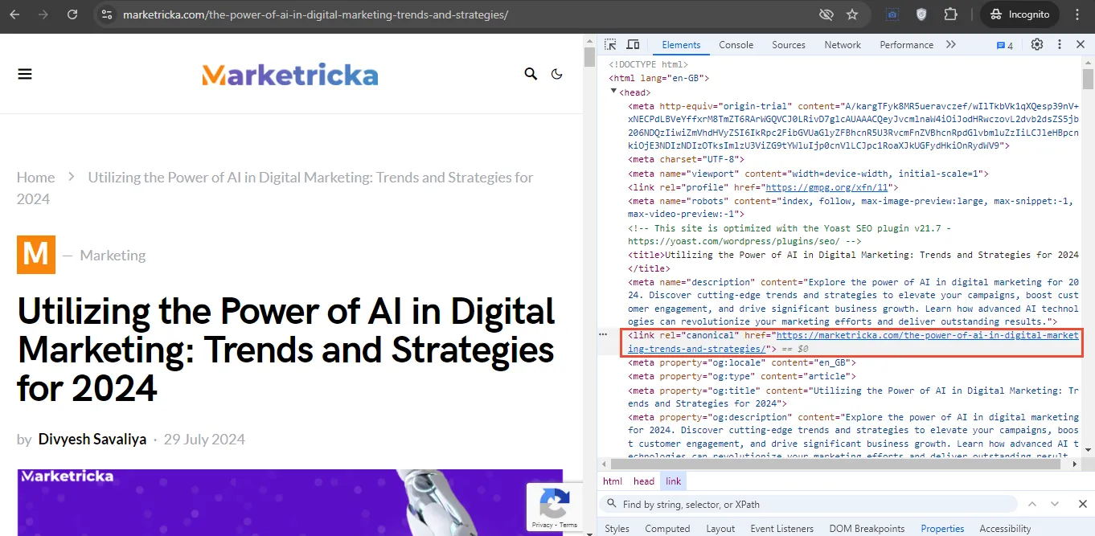
Task: Activate the DevTools inspect element picker
Action: click(x=610, y=44)
